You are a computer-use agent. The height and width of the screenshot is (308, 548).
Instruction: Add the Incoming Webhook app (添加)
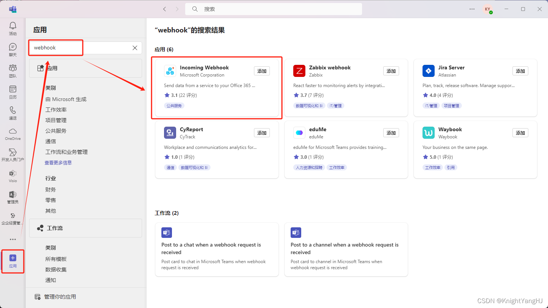tap(262, 71)
